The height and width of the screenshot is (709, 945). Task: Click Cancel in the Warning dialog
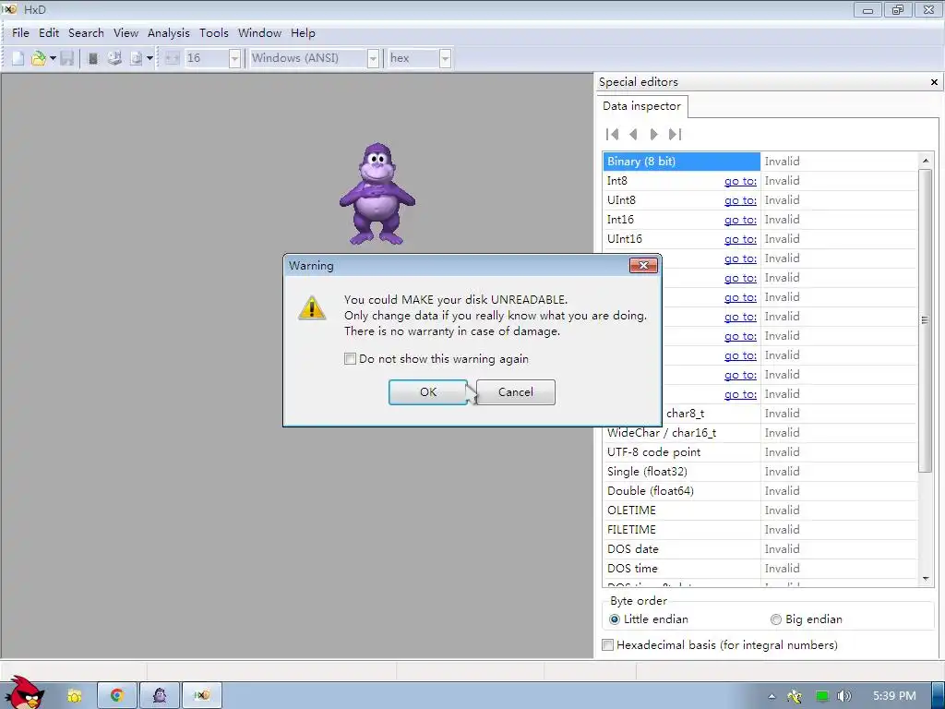point(515,392)
